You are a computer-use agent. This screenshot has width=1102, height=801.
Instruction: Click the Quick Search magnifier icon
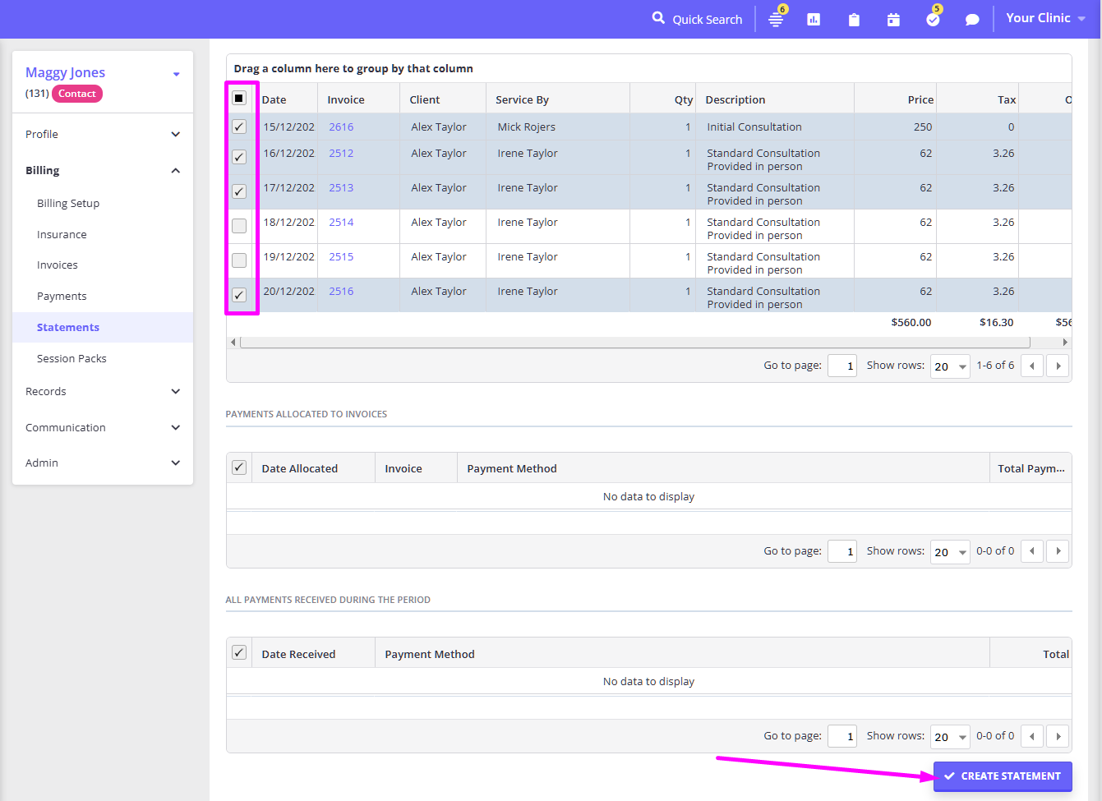pyautogui.click(x=658, y=18)
